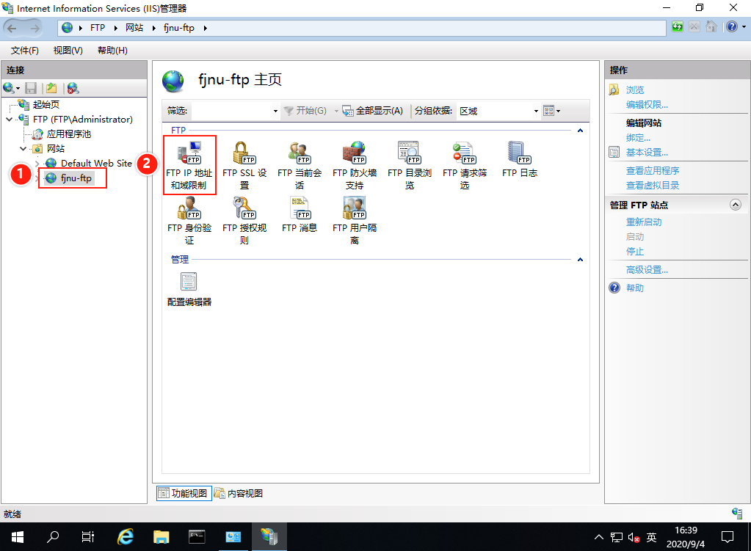Collapse the FTP feature group
The width and height of the screenshot is (751, 551).
[580, 130]
